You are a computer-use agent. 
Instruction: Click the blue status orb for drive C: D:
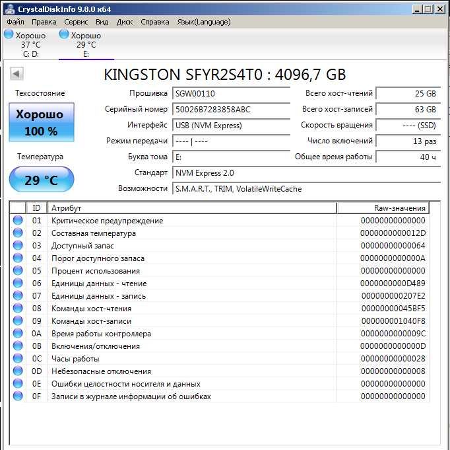pyautogui.click(x=9, y=34)
